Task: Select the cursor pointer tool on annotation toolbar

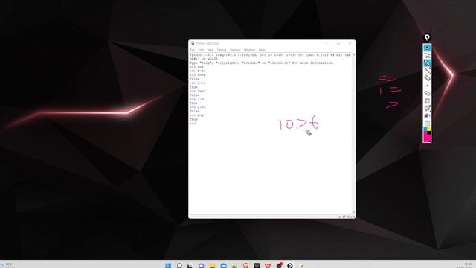Action: (x=427, y=56)
